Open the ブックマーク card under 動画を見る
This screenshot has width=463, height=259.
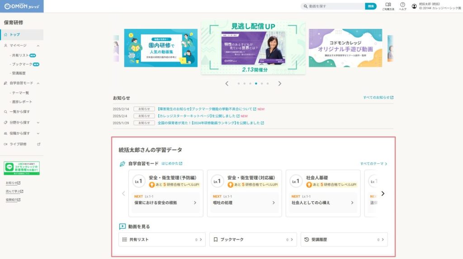point(253,240)
